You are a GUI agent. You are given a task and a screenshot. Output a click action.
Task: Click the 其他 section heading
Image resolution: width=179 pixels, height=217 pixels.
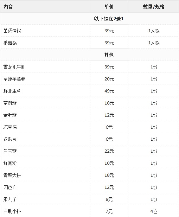pos(109,55)
